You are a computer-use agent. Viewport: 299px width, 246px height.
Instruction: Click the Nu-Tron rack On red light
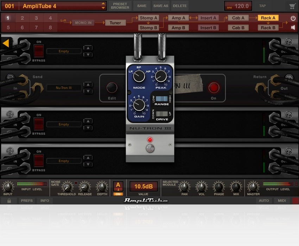[214, 88]
